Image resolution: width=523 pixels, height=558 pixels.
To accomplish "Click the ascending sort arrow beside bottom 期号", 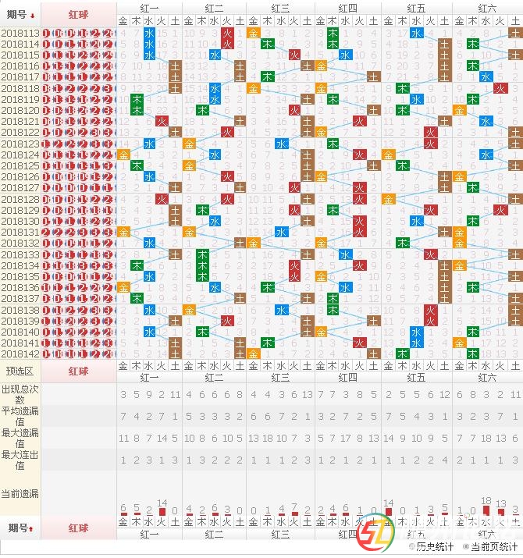I will (x=32, y=529).
